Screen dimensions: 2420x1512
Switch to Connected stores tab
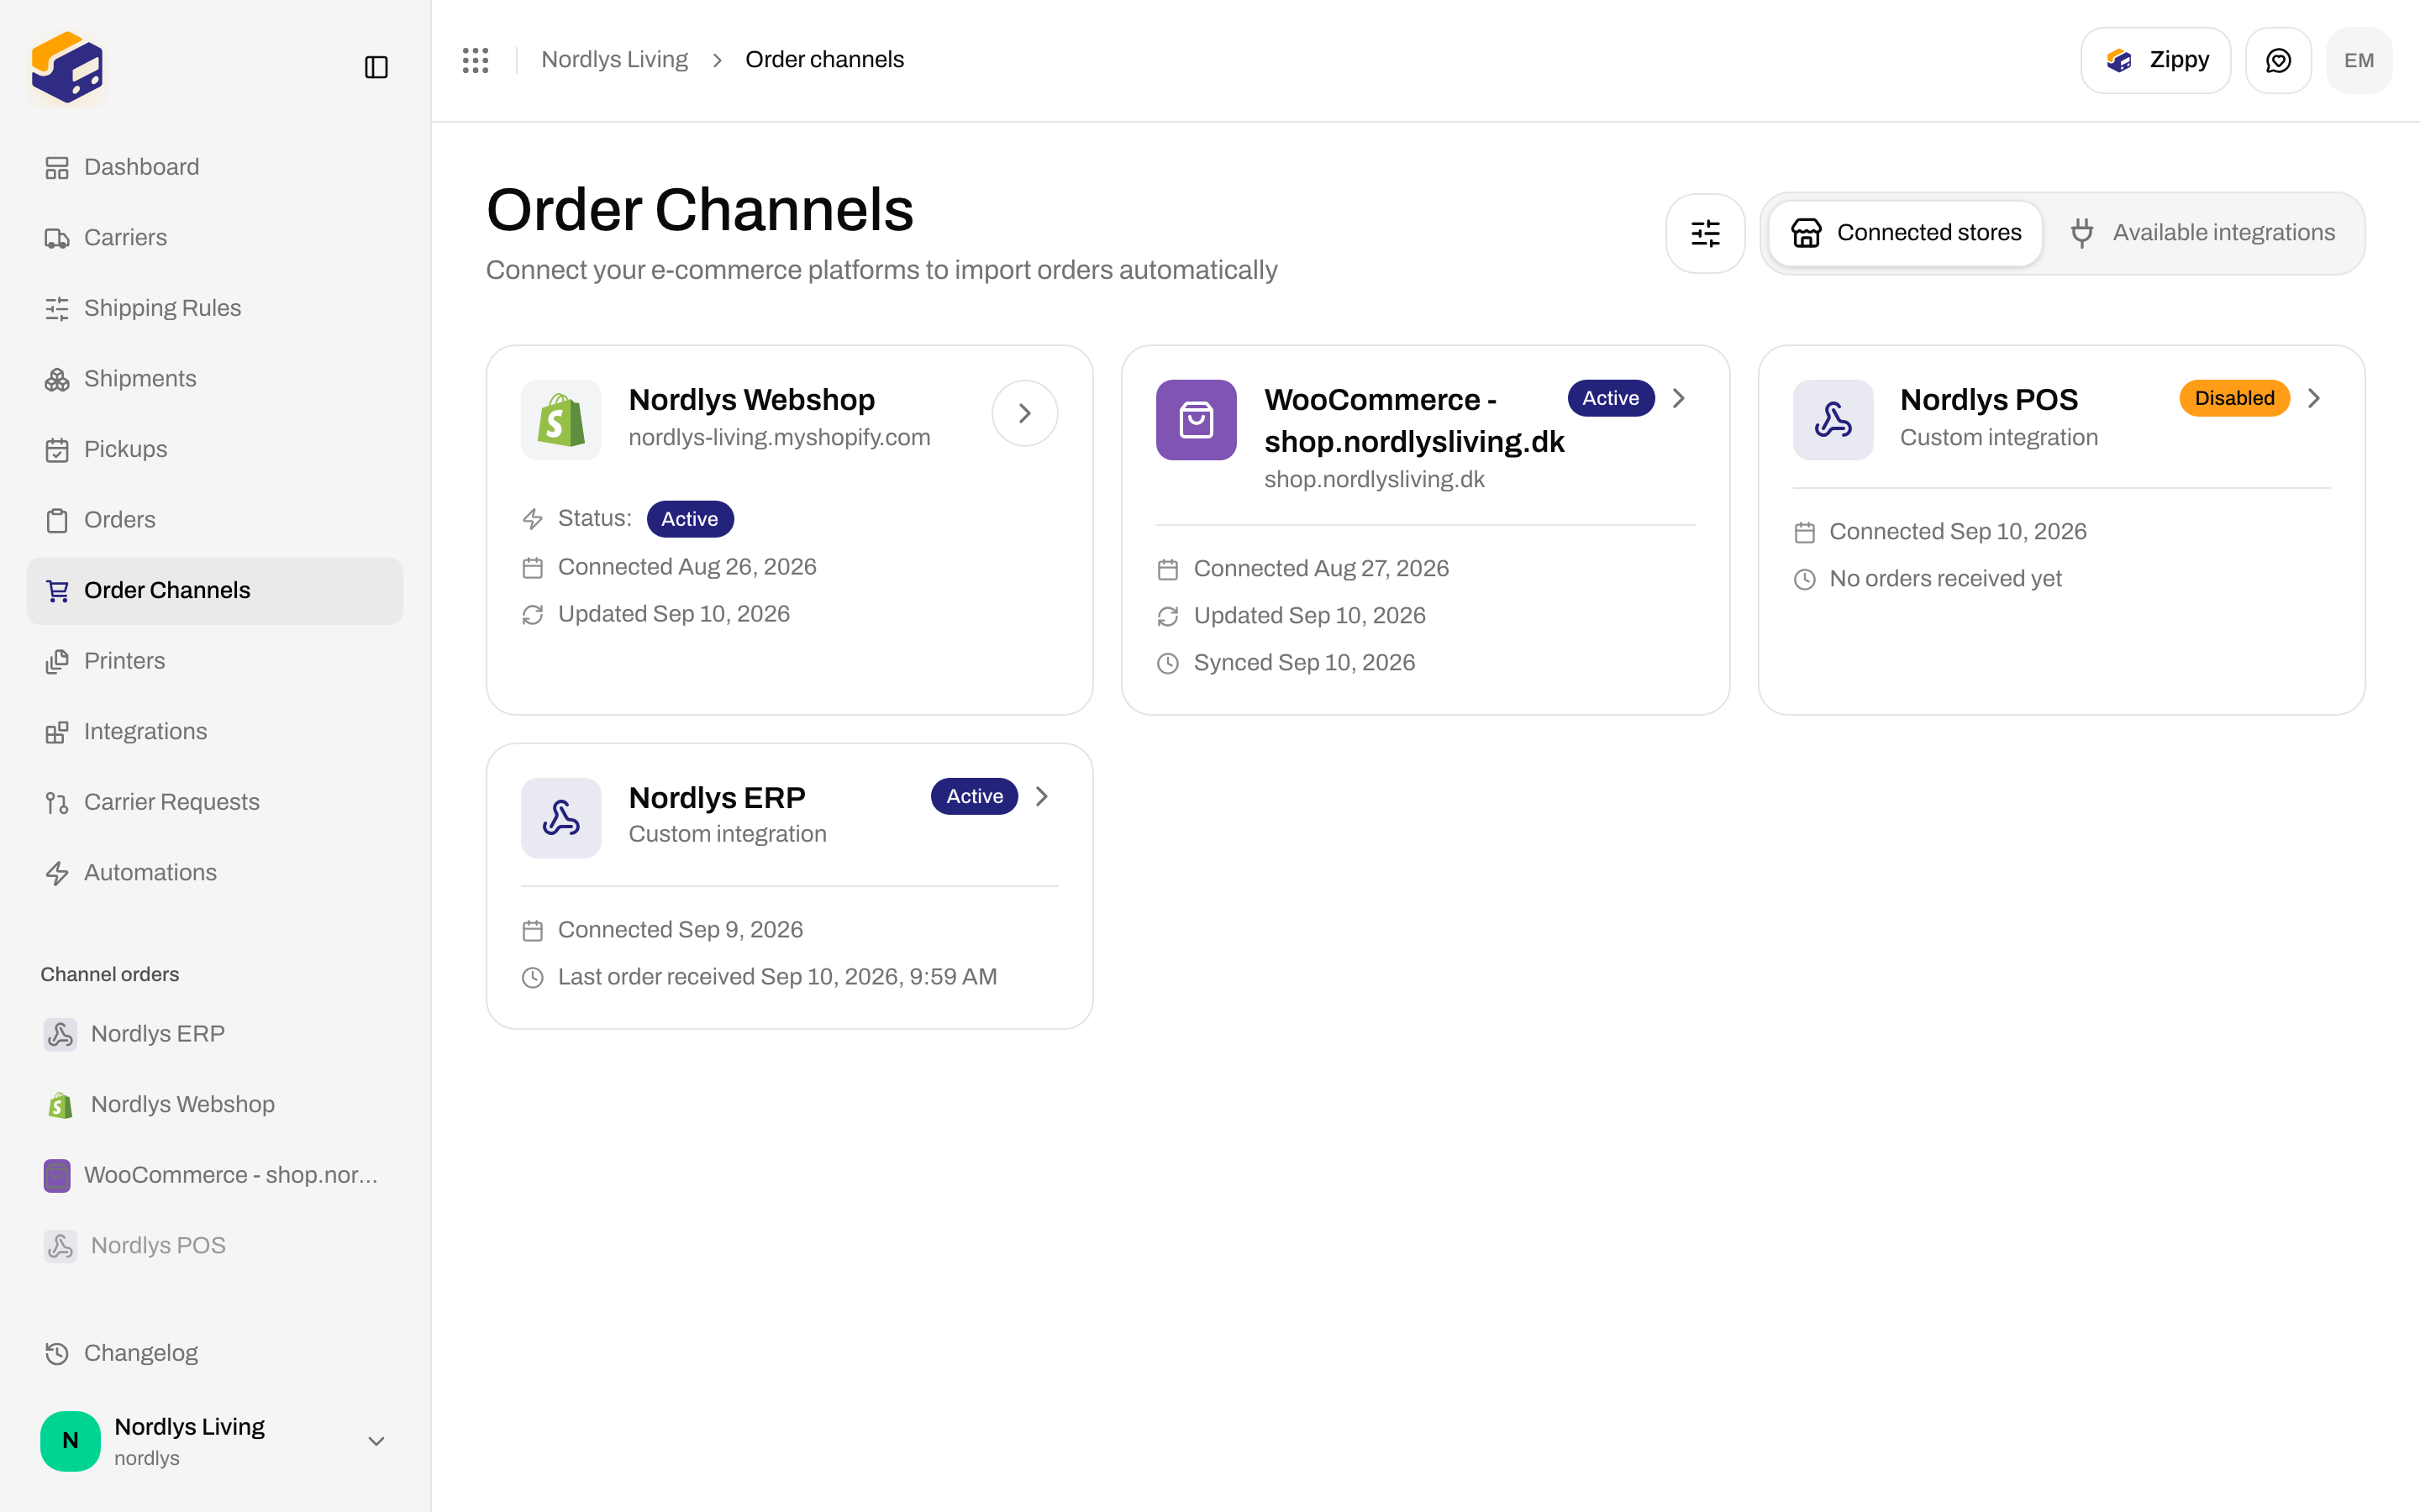pos(1905,233)
